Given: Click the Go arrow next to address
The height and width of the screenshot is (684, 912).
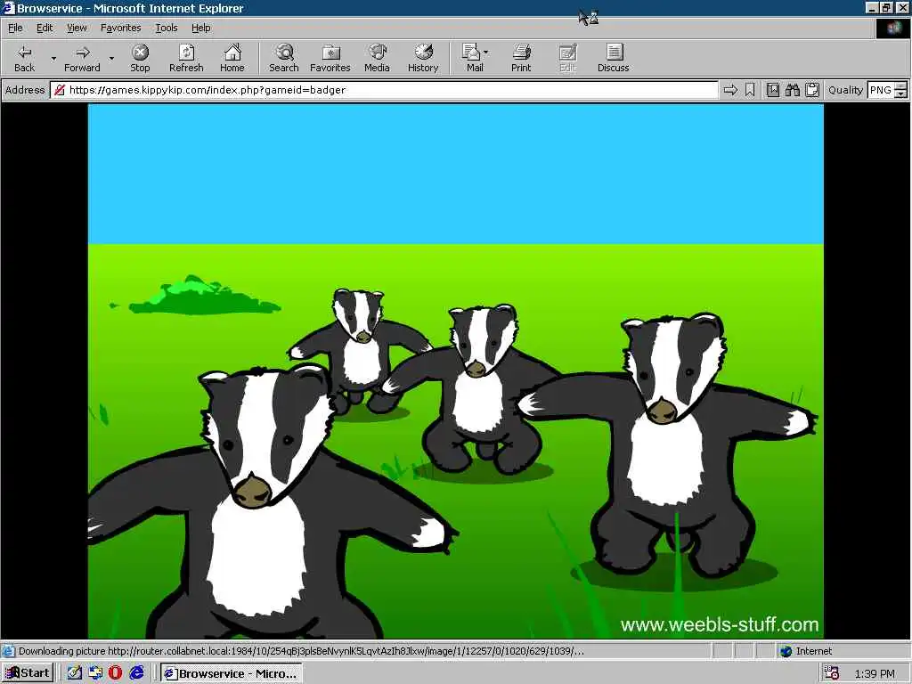Looking at the screenshot, I should click(730, 90).
